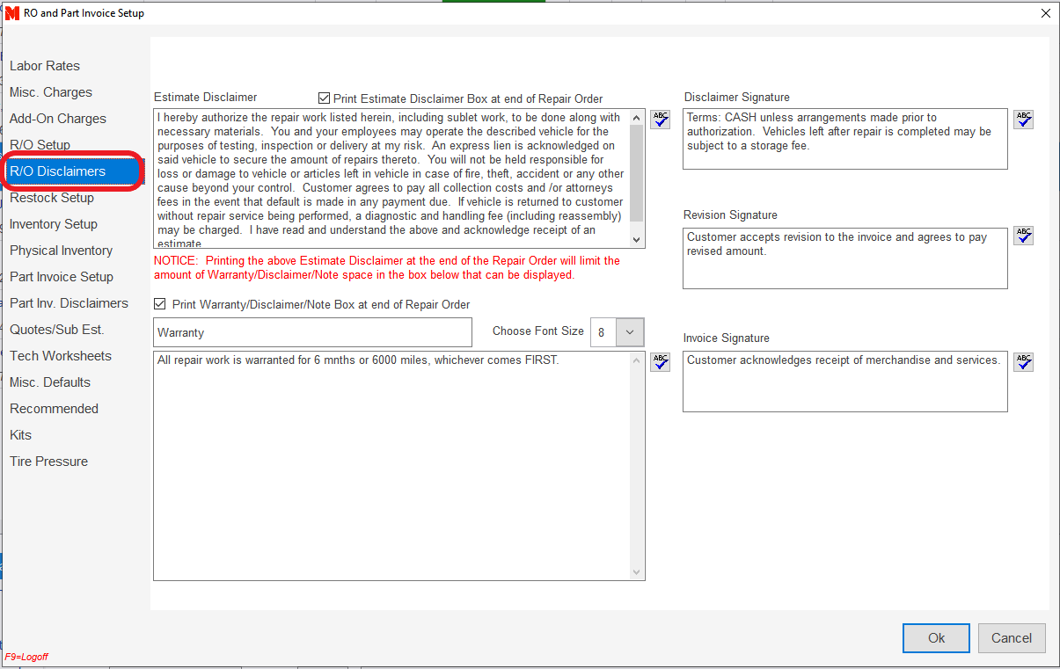This screenshot has height=669, width=1060.
Task: Click the Estimate Disclaimer label
Action: pos(206,98)
